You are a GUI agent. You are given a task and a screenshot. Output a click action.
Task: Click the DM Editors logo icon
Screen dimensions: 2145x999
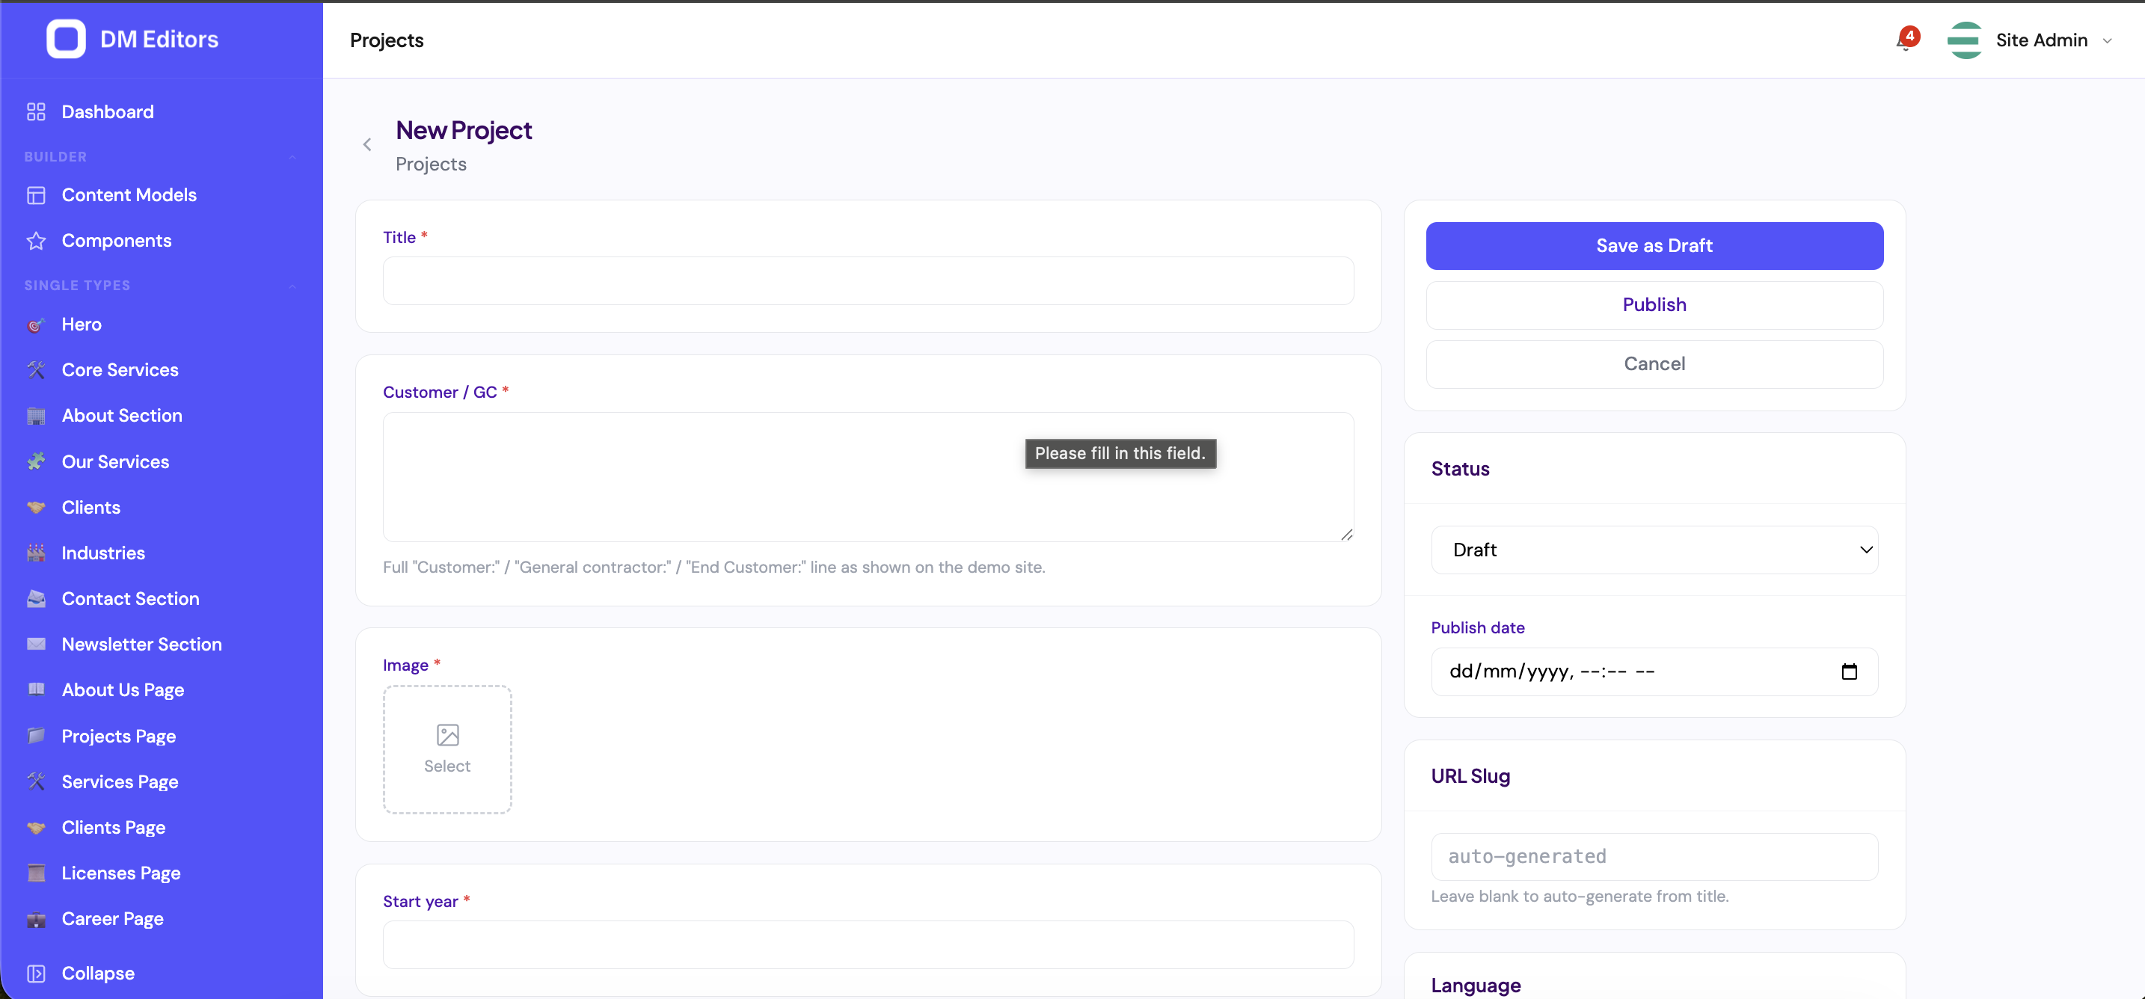pyautogui.click(x=66, y=39)
